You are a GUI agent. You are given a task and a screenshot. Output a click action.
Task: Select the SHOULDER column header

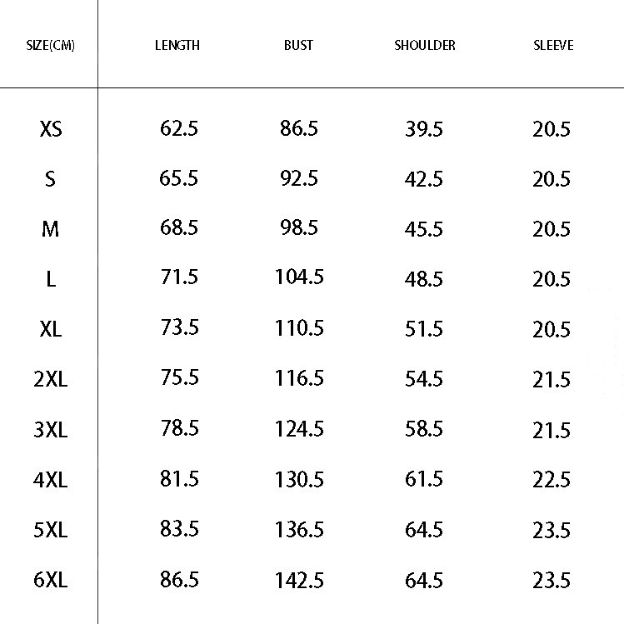pos(425,46)
